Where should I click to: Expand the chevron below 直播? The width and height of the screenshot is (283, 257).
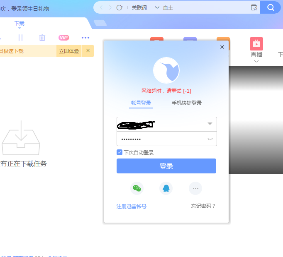click(256, 61)
